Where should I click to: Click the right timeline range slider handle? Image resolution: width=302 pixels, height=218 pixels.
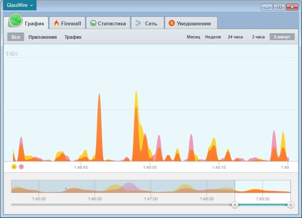[290, 205]
